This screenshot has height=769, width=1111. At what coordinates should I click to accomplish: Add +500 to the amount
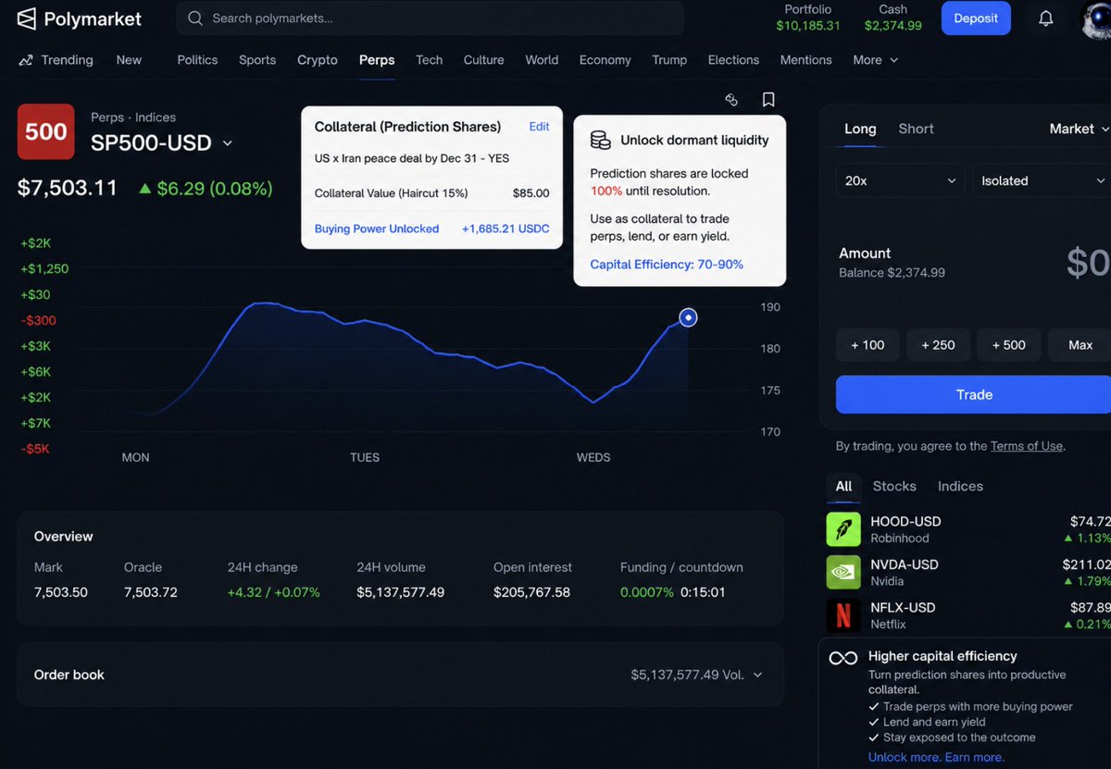(x=1009, y=345)
